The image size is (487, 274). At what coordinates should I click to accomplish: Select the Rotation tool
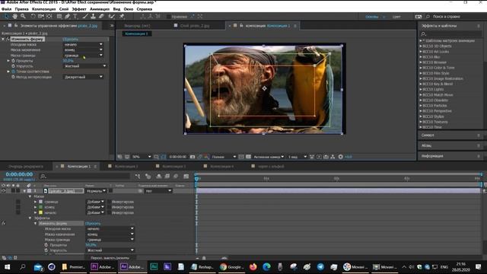pos(33,17)
